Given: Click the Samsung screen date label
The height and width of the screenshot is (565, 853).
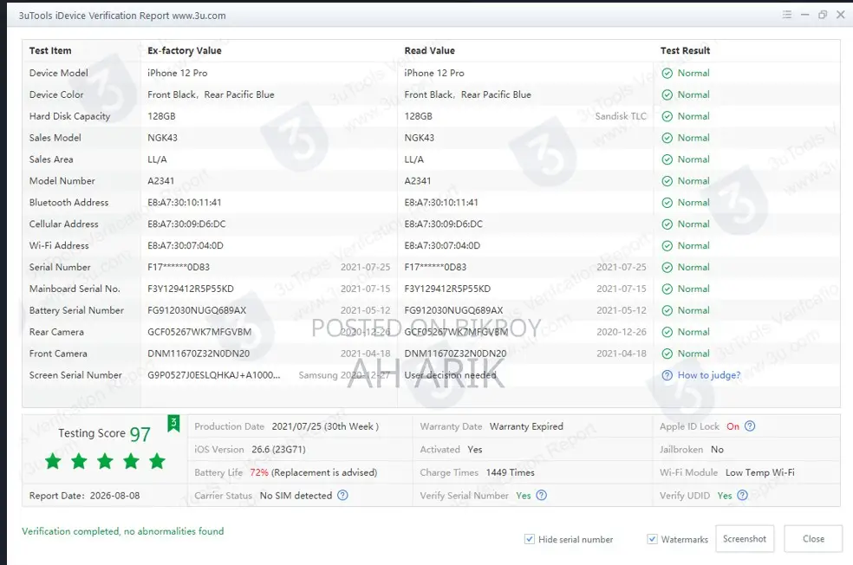Looking at the screenshot, I should 344,375.
